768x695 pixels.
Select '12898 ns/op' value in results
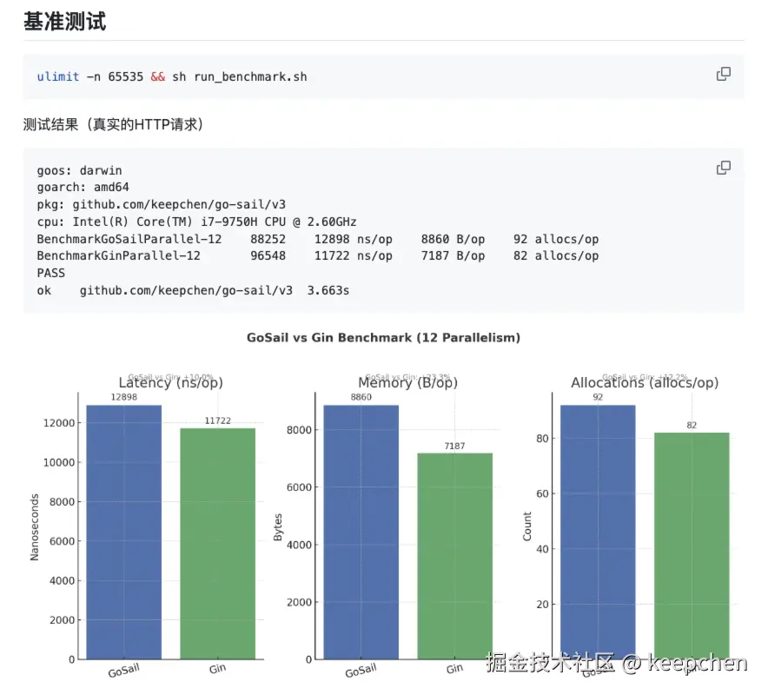point(353,239)
